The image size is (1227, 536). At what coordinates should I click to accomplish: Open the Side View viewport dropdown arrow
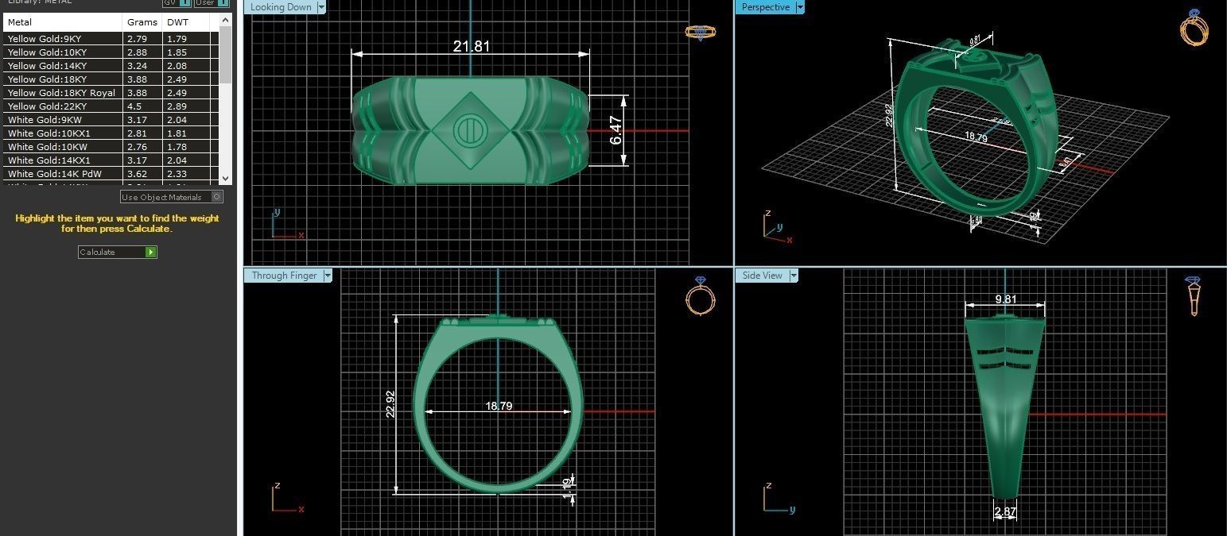click(794, 276)
